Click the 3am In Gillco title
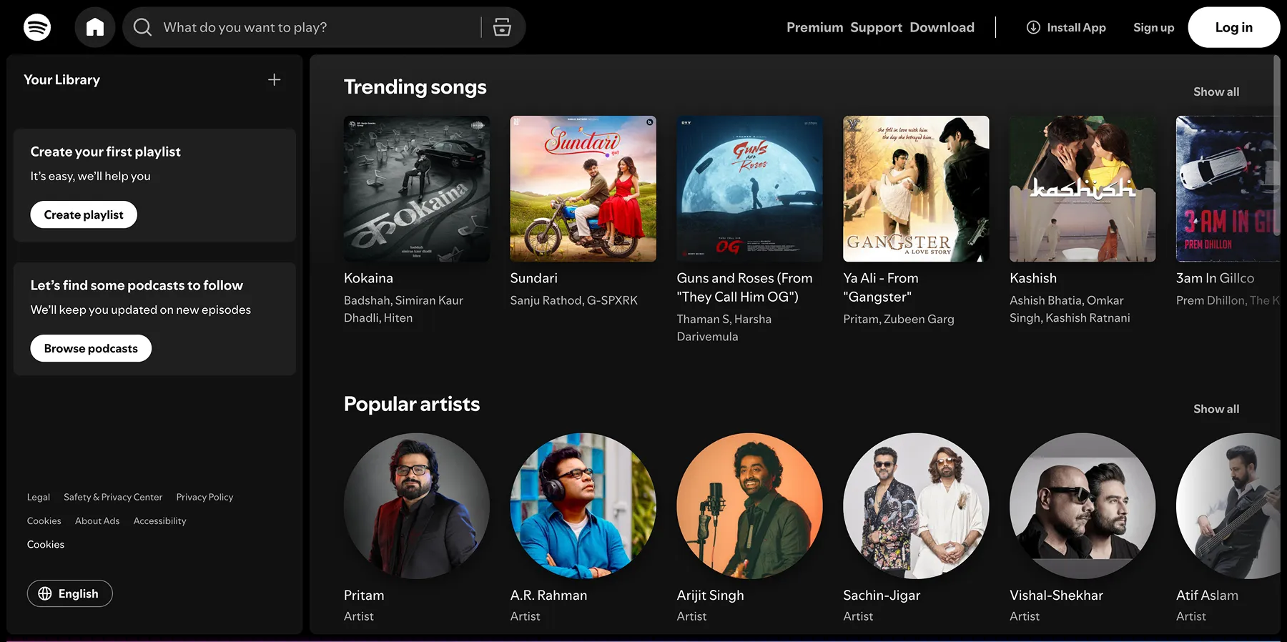The height and width of the screenshot is (642, 1287). [1215, 278]
